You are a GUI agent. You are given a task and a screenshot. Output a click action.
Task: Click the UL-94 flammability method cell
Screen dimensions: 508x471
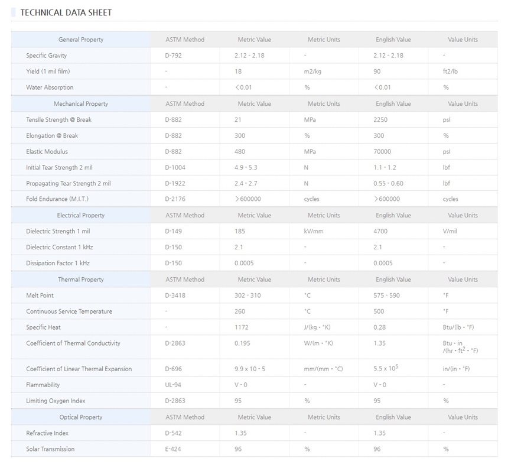click(174, 385)
